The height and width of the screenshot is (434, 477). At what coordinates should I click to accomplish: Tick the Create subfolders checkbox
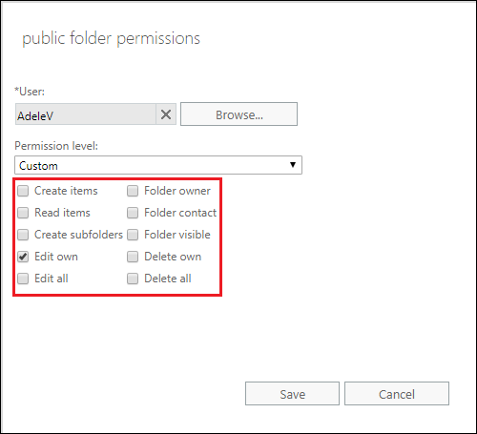[23, 235]
